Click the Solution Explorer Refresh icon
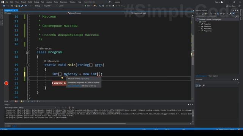This screenshot has height=136, width=243. [218, 14]
